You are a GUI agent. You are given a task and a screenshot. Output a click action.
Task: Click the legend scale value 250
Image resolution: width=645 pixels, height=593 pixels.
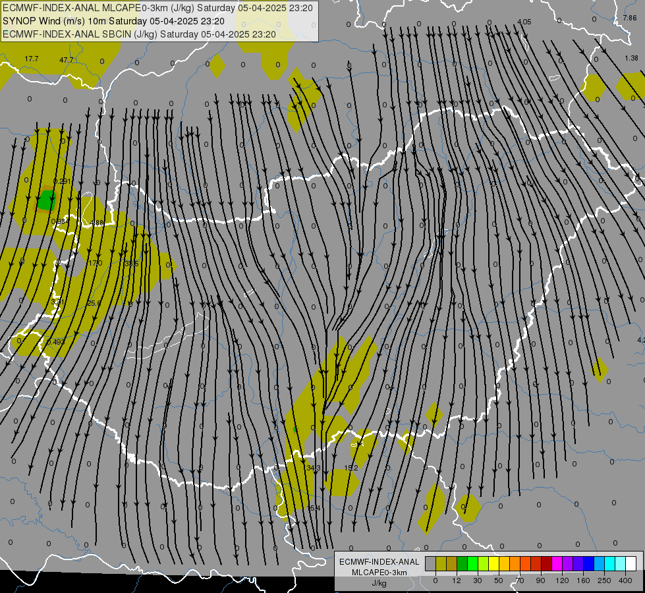pyautogui.click(x=604, y=580)
